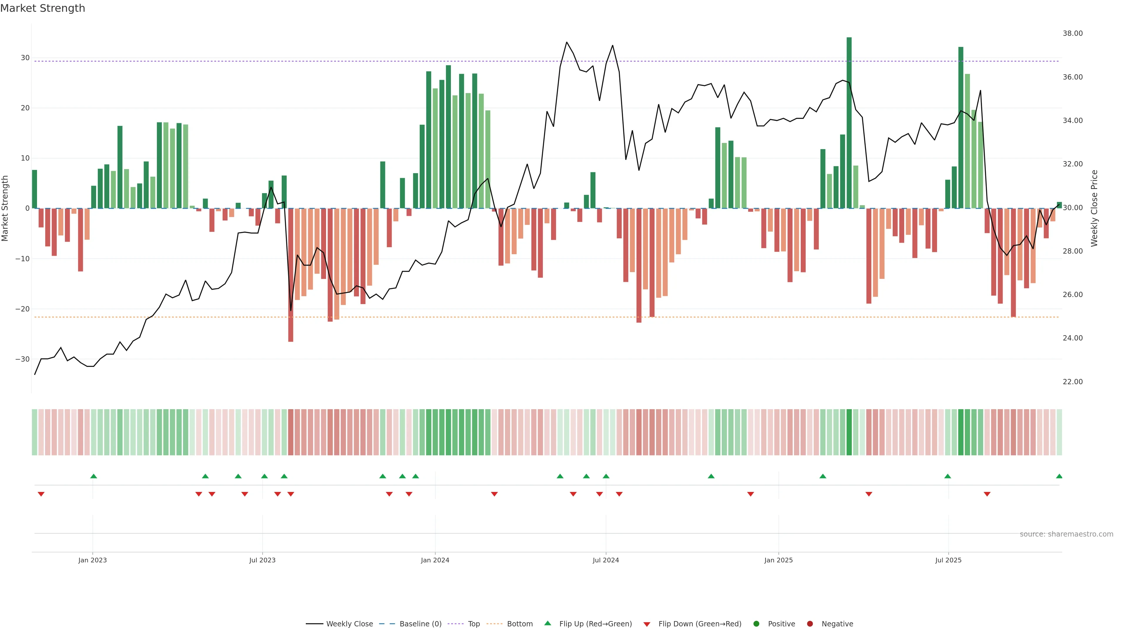1128x634 pixels.
Task: Click the dark red Negative circle in legend
Action: pyautogui.click(x=810, y=624)
